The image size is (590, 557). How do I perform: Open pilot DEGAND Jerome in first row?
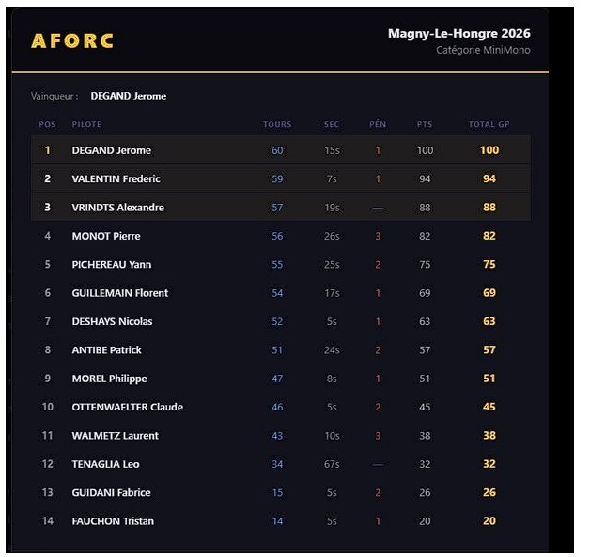click(112, 150)
